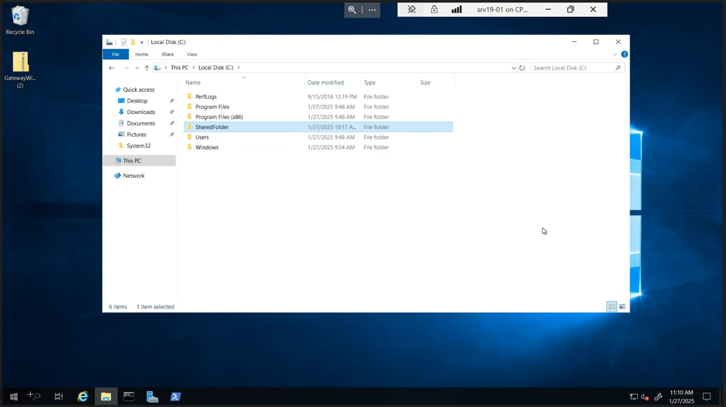Image resolution: width=726 pixels, height=407 pixels.
Task: Open Internet Explorer from the taskbar
Action: click(82, 396)
